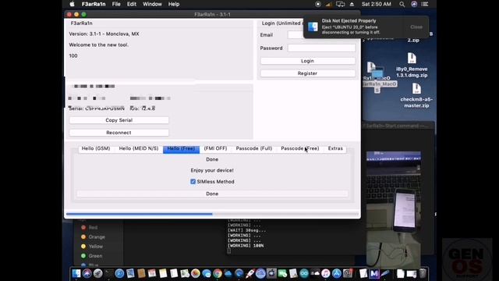Open the Edit menu

tap(132, 4)
